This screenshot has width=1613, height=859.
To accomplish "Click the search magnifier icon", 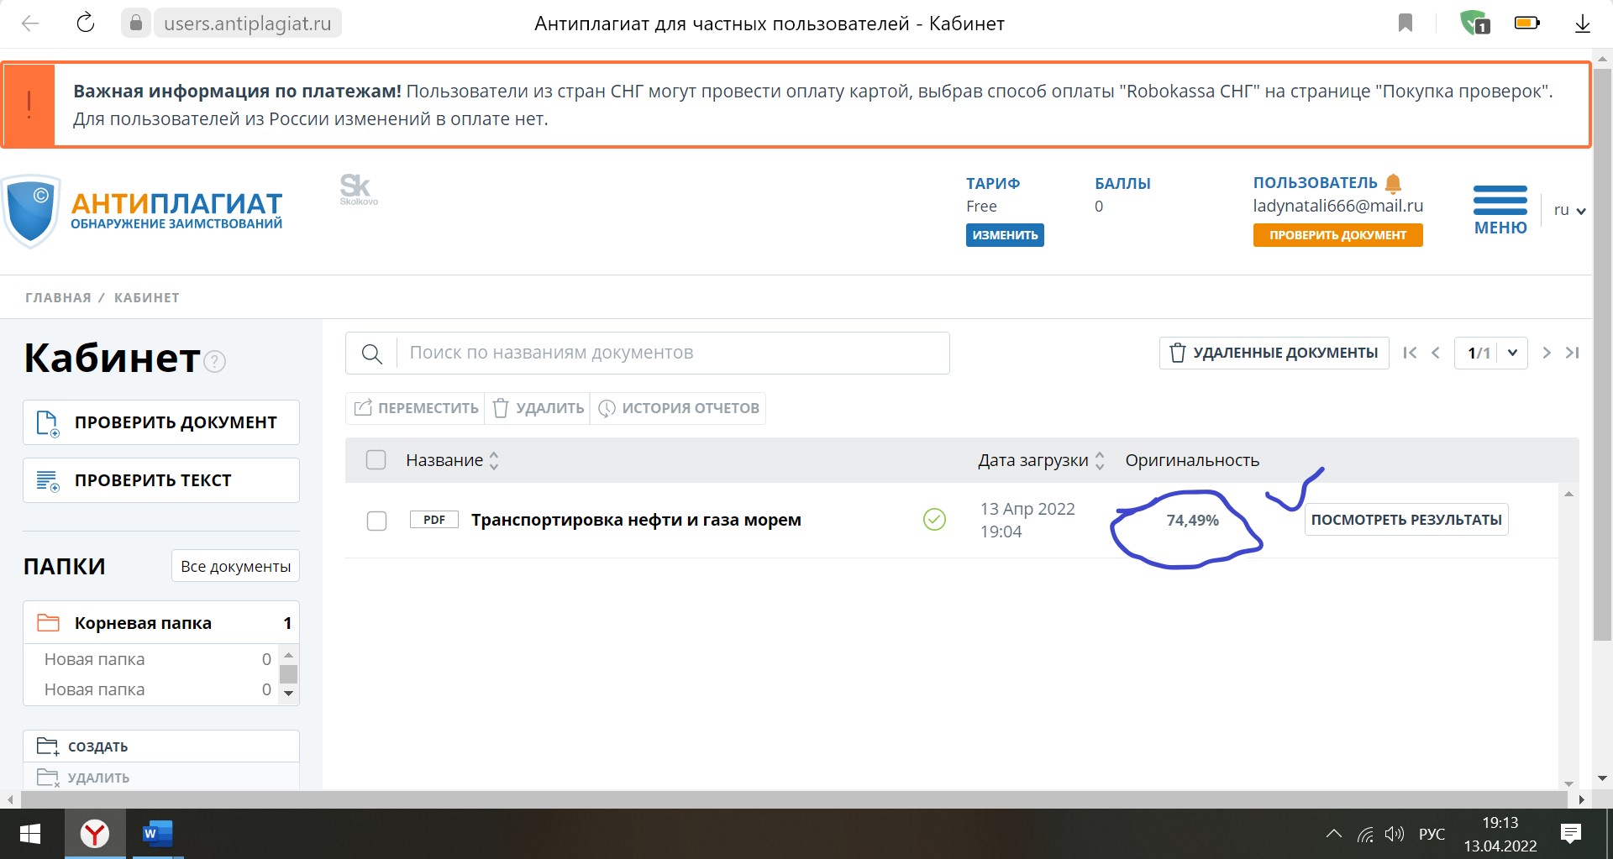I will (x=371, y=354).
